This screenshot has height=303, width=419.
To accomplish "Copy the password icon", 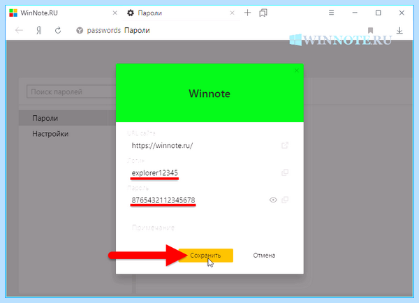I will point(285,200).
